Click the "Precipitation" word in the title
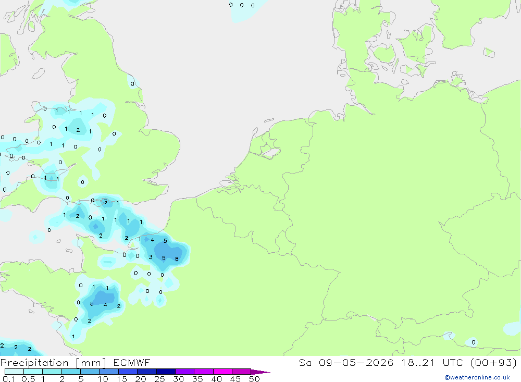 (x=34, y=363)
